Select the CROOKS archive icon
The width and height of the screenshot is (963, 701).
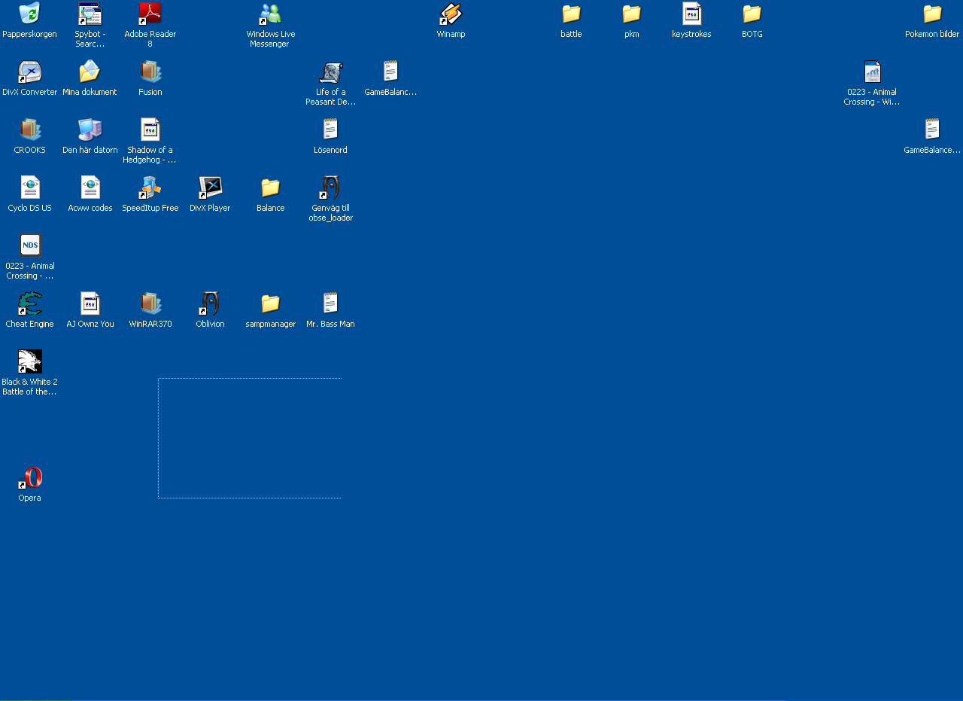click(x=29, y=130)
